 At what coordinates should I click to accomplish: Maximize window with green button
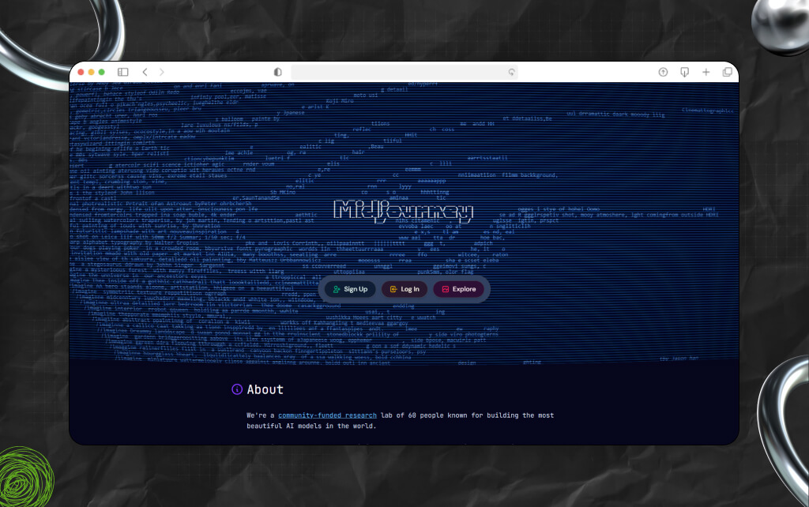(x=102, y=72)
